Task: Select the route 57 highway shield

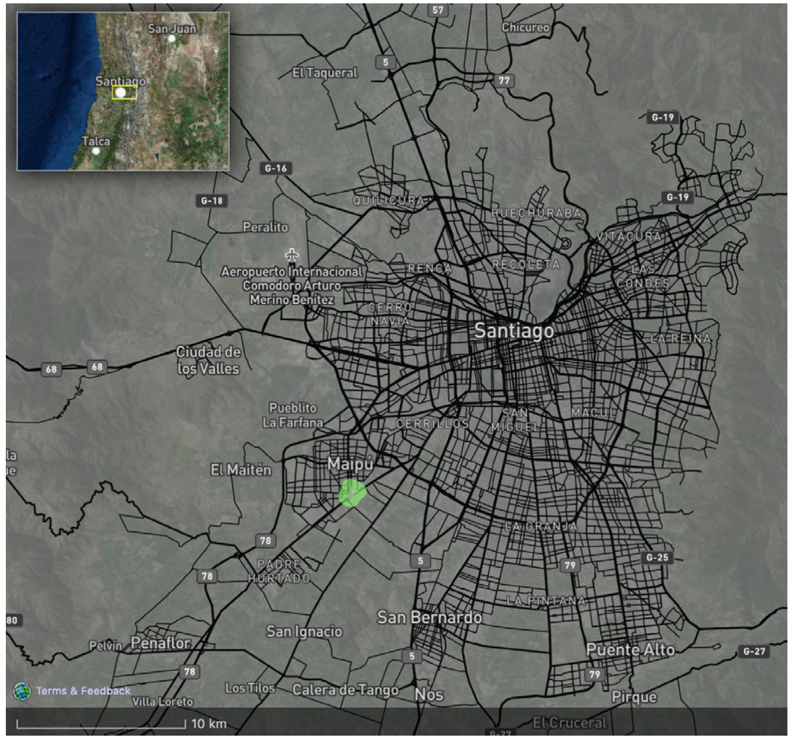Action: [x=438, y=10]
